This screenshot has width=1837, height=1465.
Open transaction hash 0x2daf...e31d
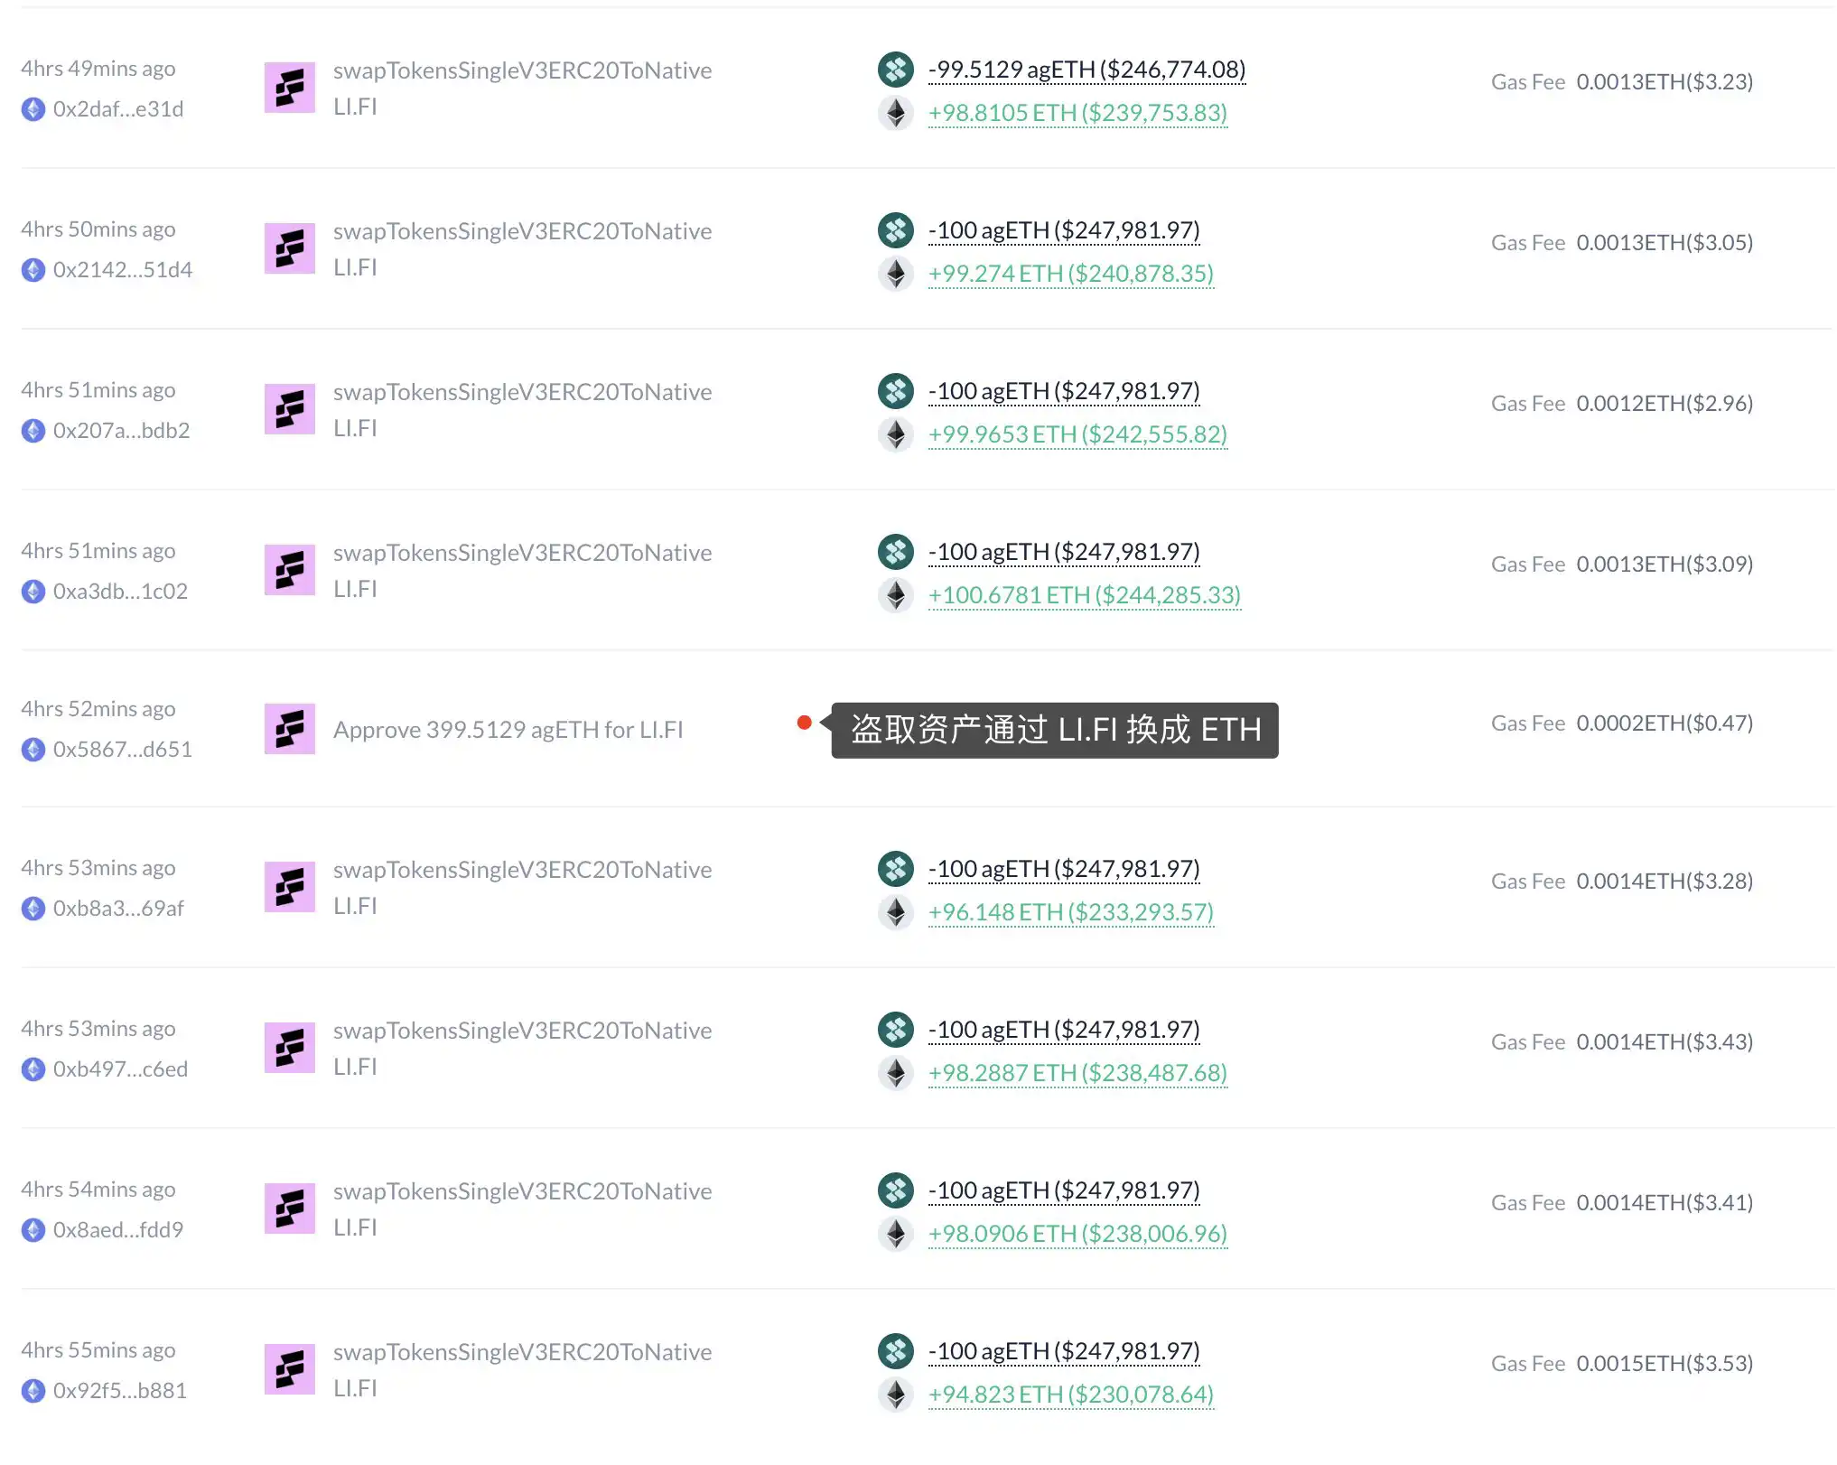click(x=118, y=109)
